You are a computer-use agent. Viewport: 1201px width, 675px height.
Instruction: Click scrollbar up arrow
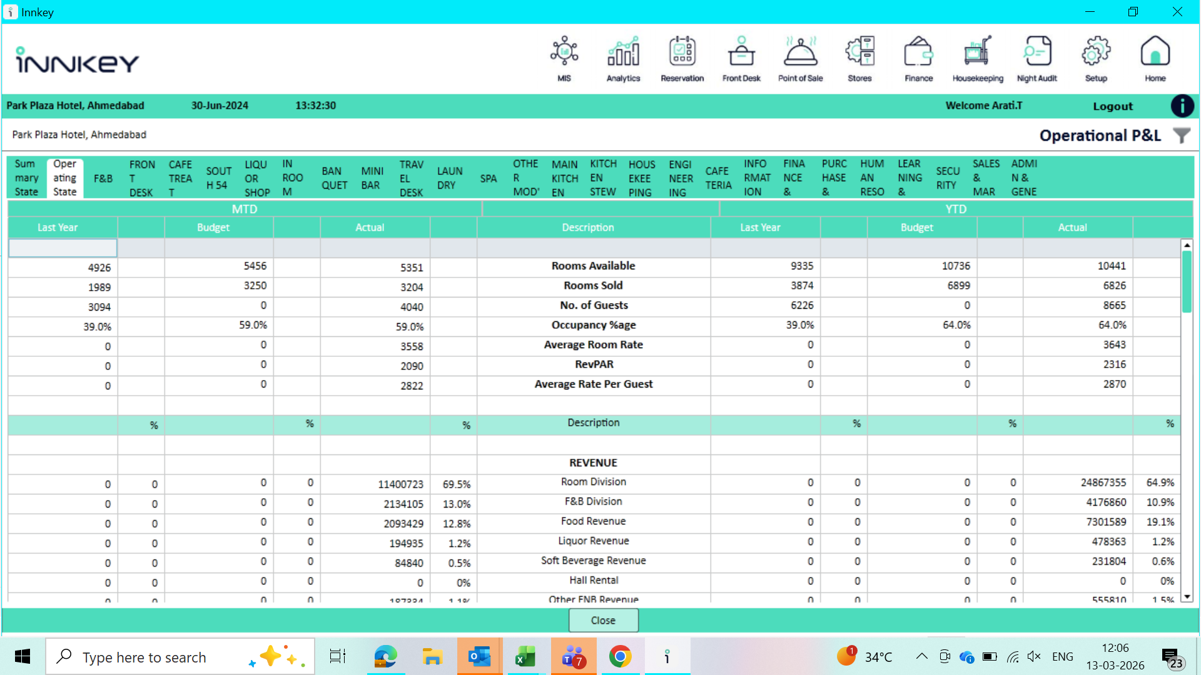tap(1187, 245)
